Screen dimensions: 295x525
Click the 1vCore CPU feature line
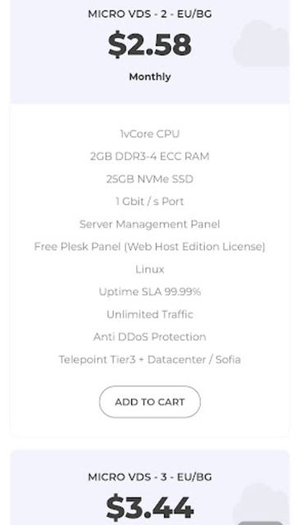[x=149, y=134]
